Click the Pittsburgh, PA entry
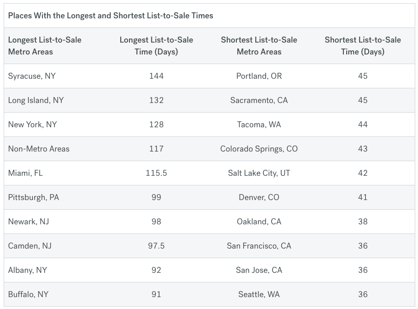Screen dimensions: 418x309 coord(34,197)
